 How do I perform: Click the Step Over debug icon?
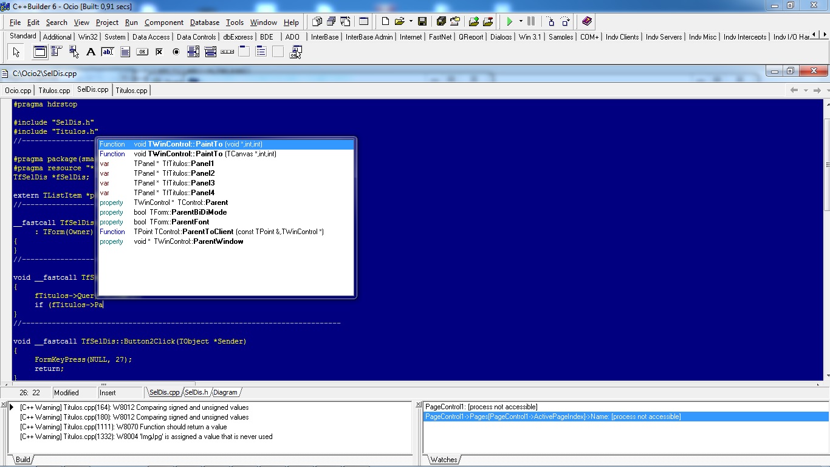coord(565,22)
